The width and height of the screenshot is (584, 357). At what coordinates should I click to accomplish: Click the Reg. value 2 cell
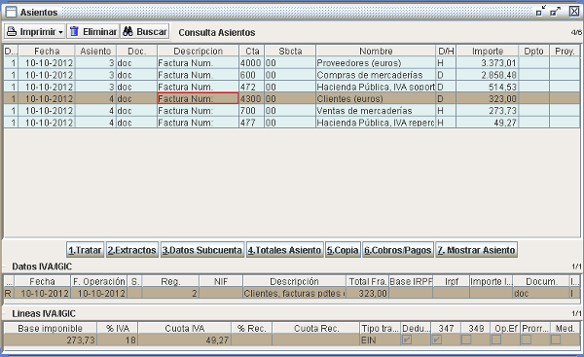click(170, 294)
